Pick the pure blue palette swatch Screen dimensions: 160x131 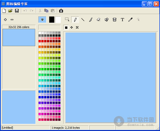pyautogui.click(x=39, y=97)
